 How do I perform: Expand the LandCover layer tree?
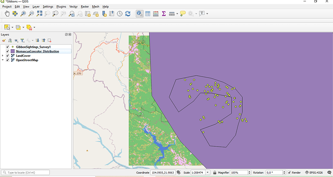tap(2, 55)
